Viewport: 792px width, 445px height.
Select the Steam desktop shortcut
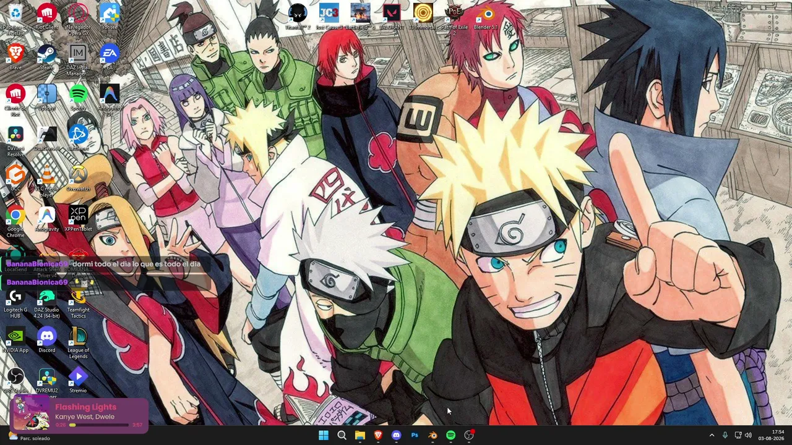click(47, 57)
